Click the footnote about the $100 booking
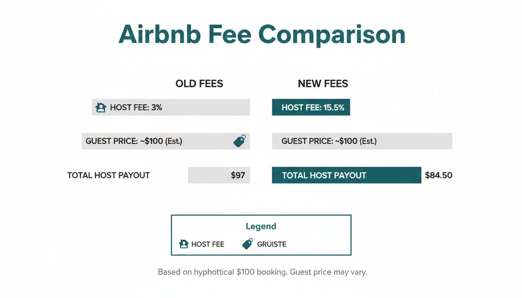This screenshot has height=298, width=522. pyautogui.click(x=262, y=272)
